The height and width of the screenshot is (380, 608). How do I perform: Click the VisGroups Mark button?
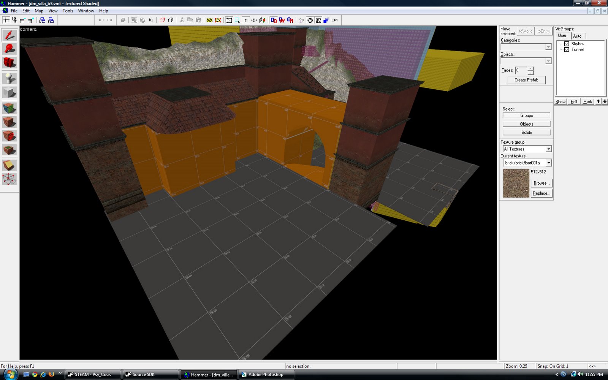coord(587,101)
